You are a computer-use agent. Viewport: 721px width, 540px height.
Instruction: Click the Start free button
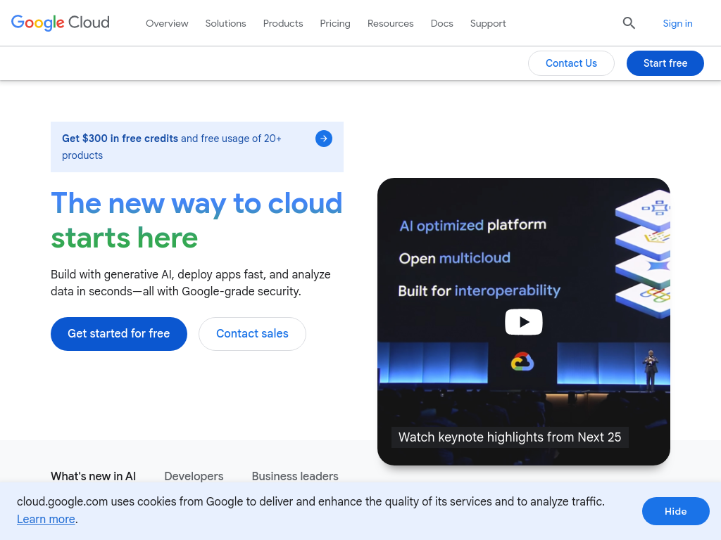coord(665,63)
